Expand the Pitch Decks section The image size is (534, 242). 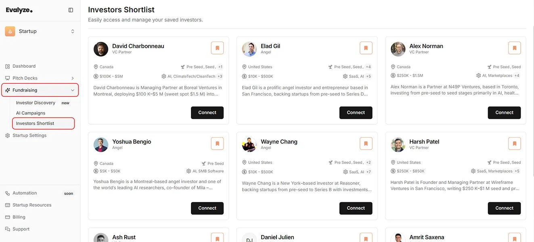pyautogui.click(x=73, y=78)
